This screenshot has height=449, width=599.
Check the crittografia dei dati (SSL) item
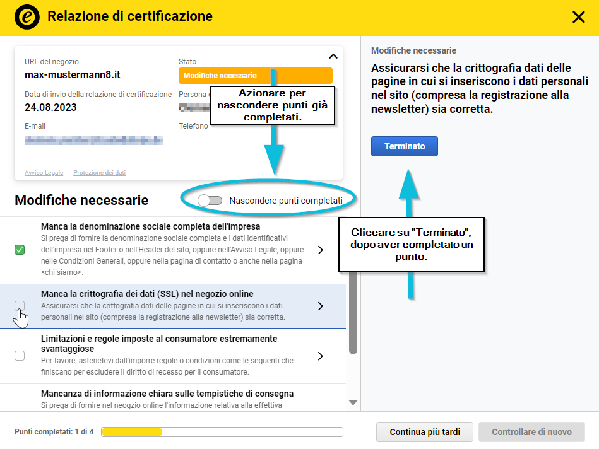coord(20,306)
